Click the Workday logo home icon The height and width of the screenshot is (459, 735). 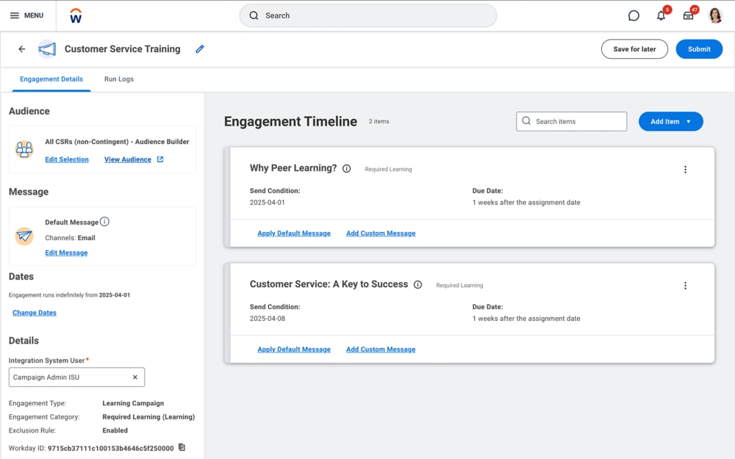pyautogui.click(x=76, y=15)
